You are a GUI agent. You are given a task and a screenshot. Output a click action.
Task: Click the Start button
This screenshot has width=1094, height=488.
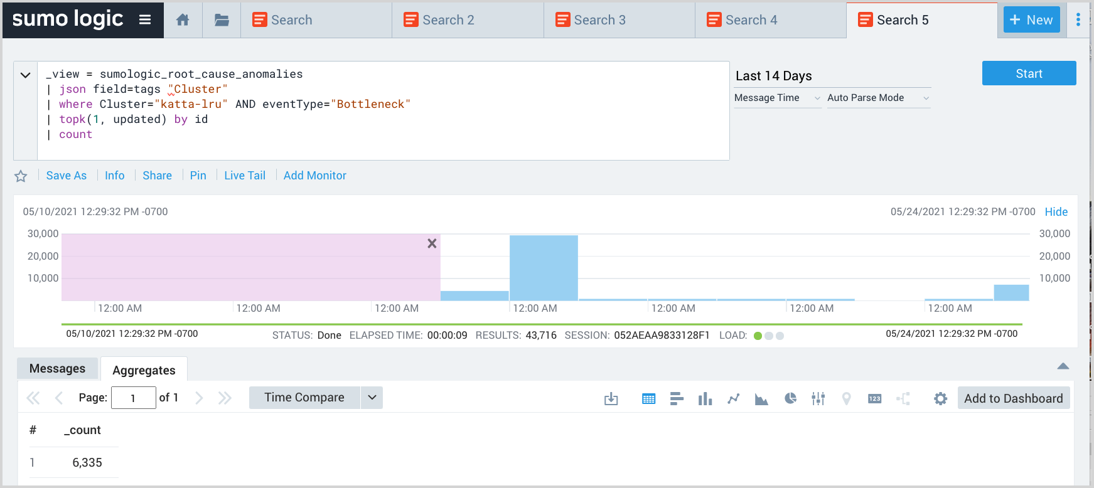(1029, 73)
